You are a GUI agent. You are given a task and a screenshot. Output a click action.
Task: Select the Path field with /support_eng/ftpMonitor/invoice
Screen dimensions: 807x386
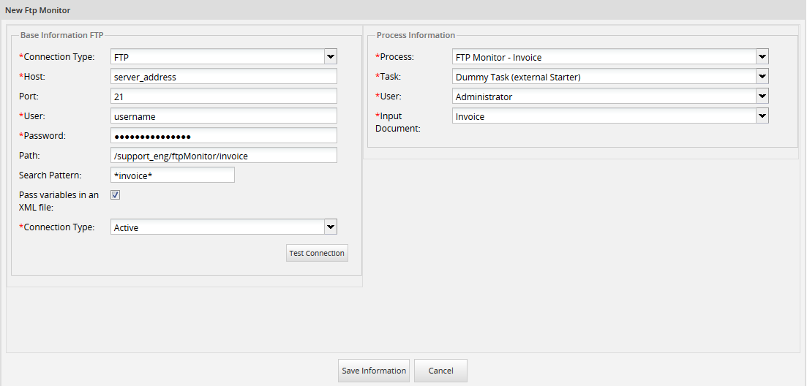pyautogui.click(x=223, y=156)
